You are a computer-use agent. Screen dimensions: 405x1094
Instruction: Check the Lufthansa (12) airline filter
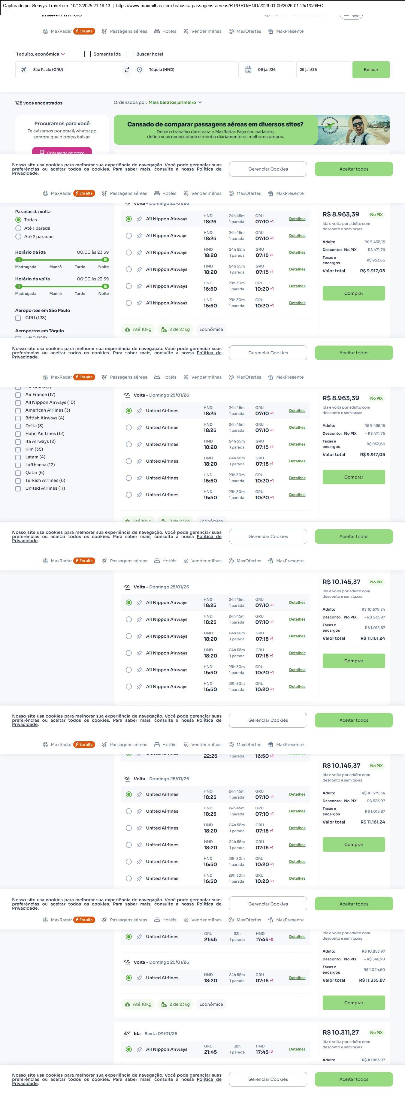coord(18,465)
